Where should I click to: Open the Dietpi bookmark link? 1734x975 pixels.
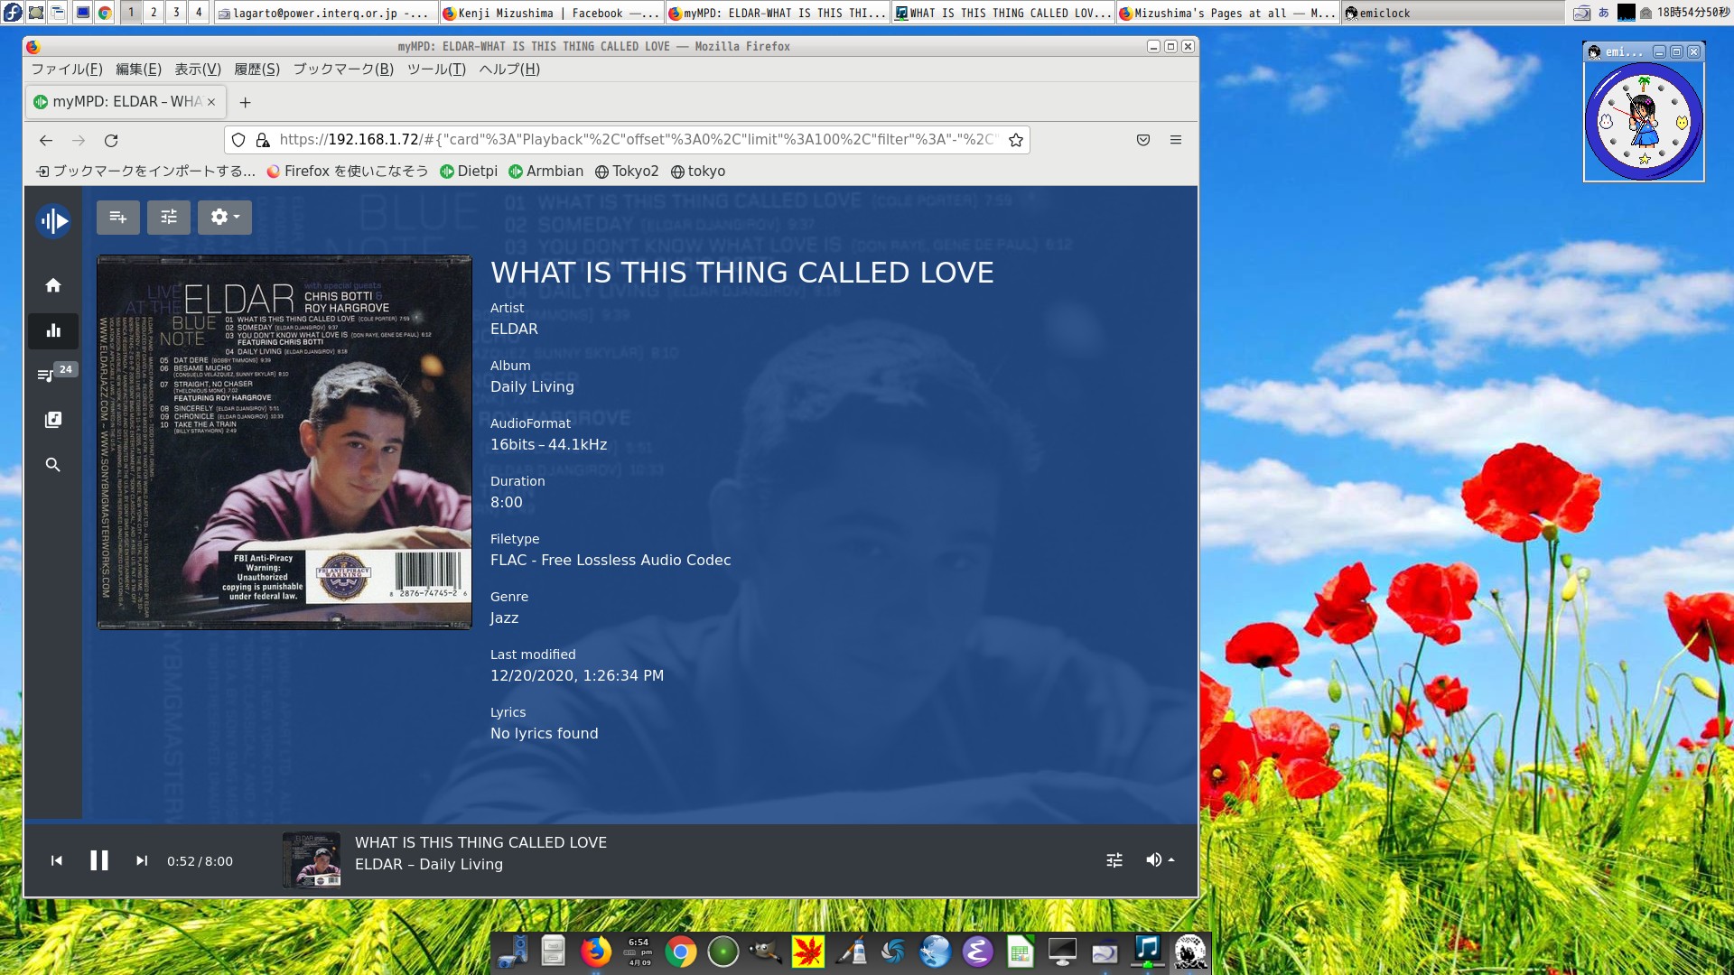point(469,172)
